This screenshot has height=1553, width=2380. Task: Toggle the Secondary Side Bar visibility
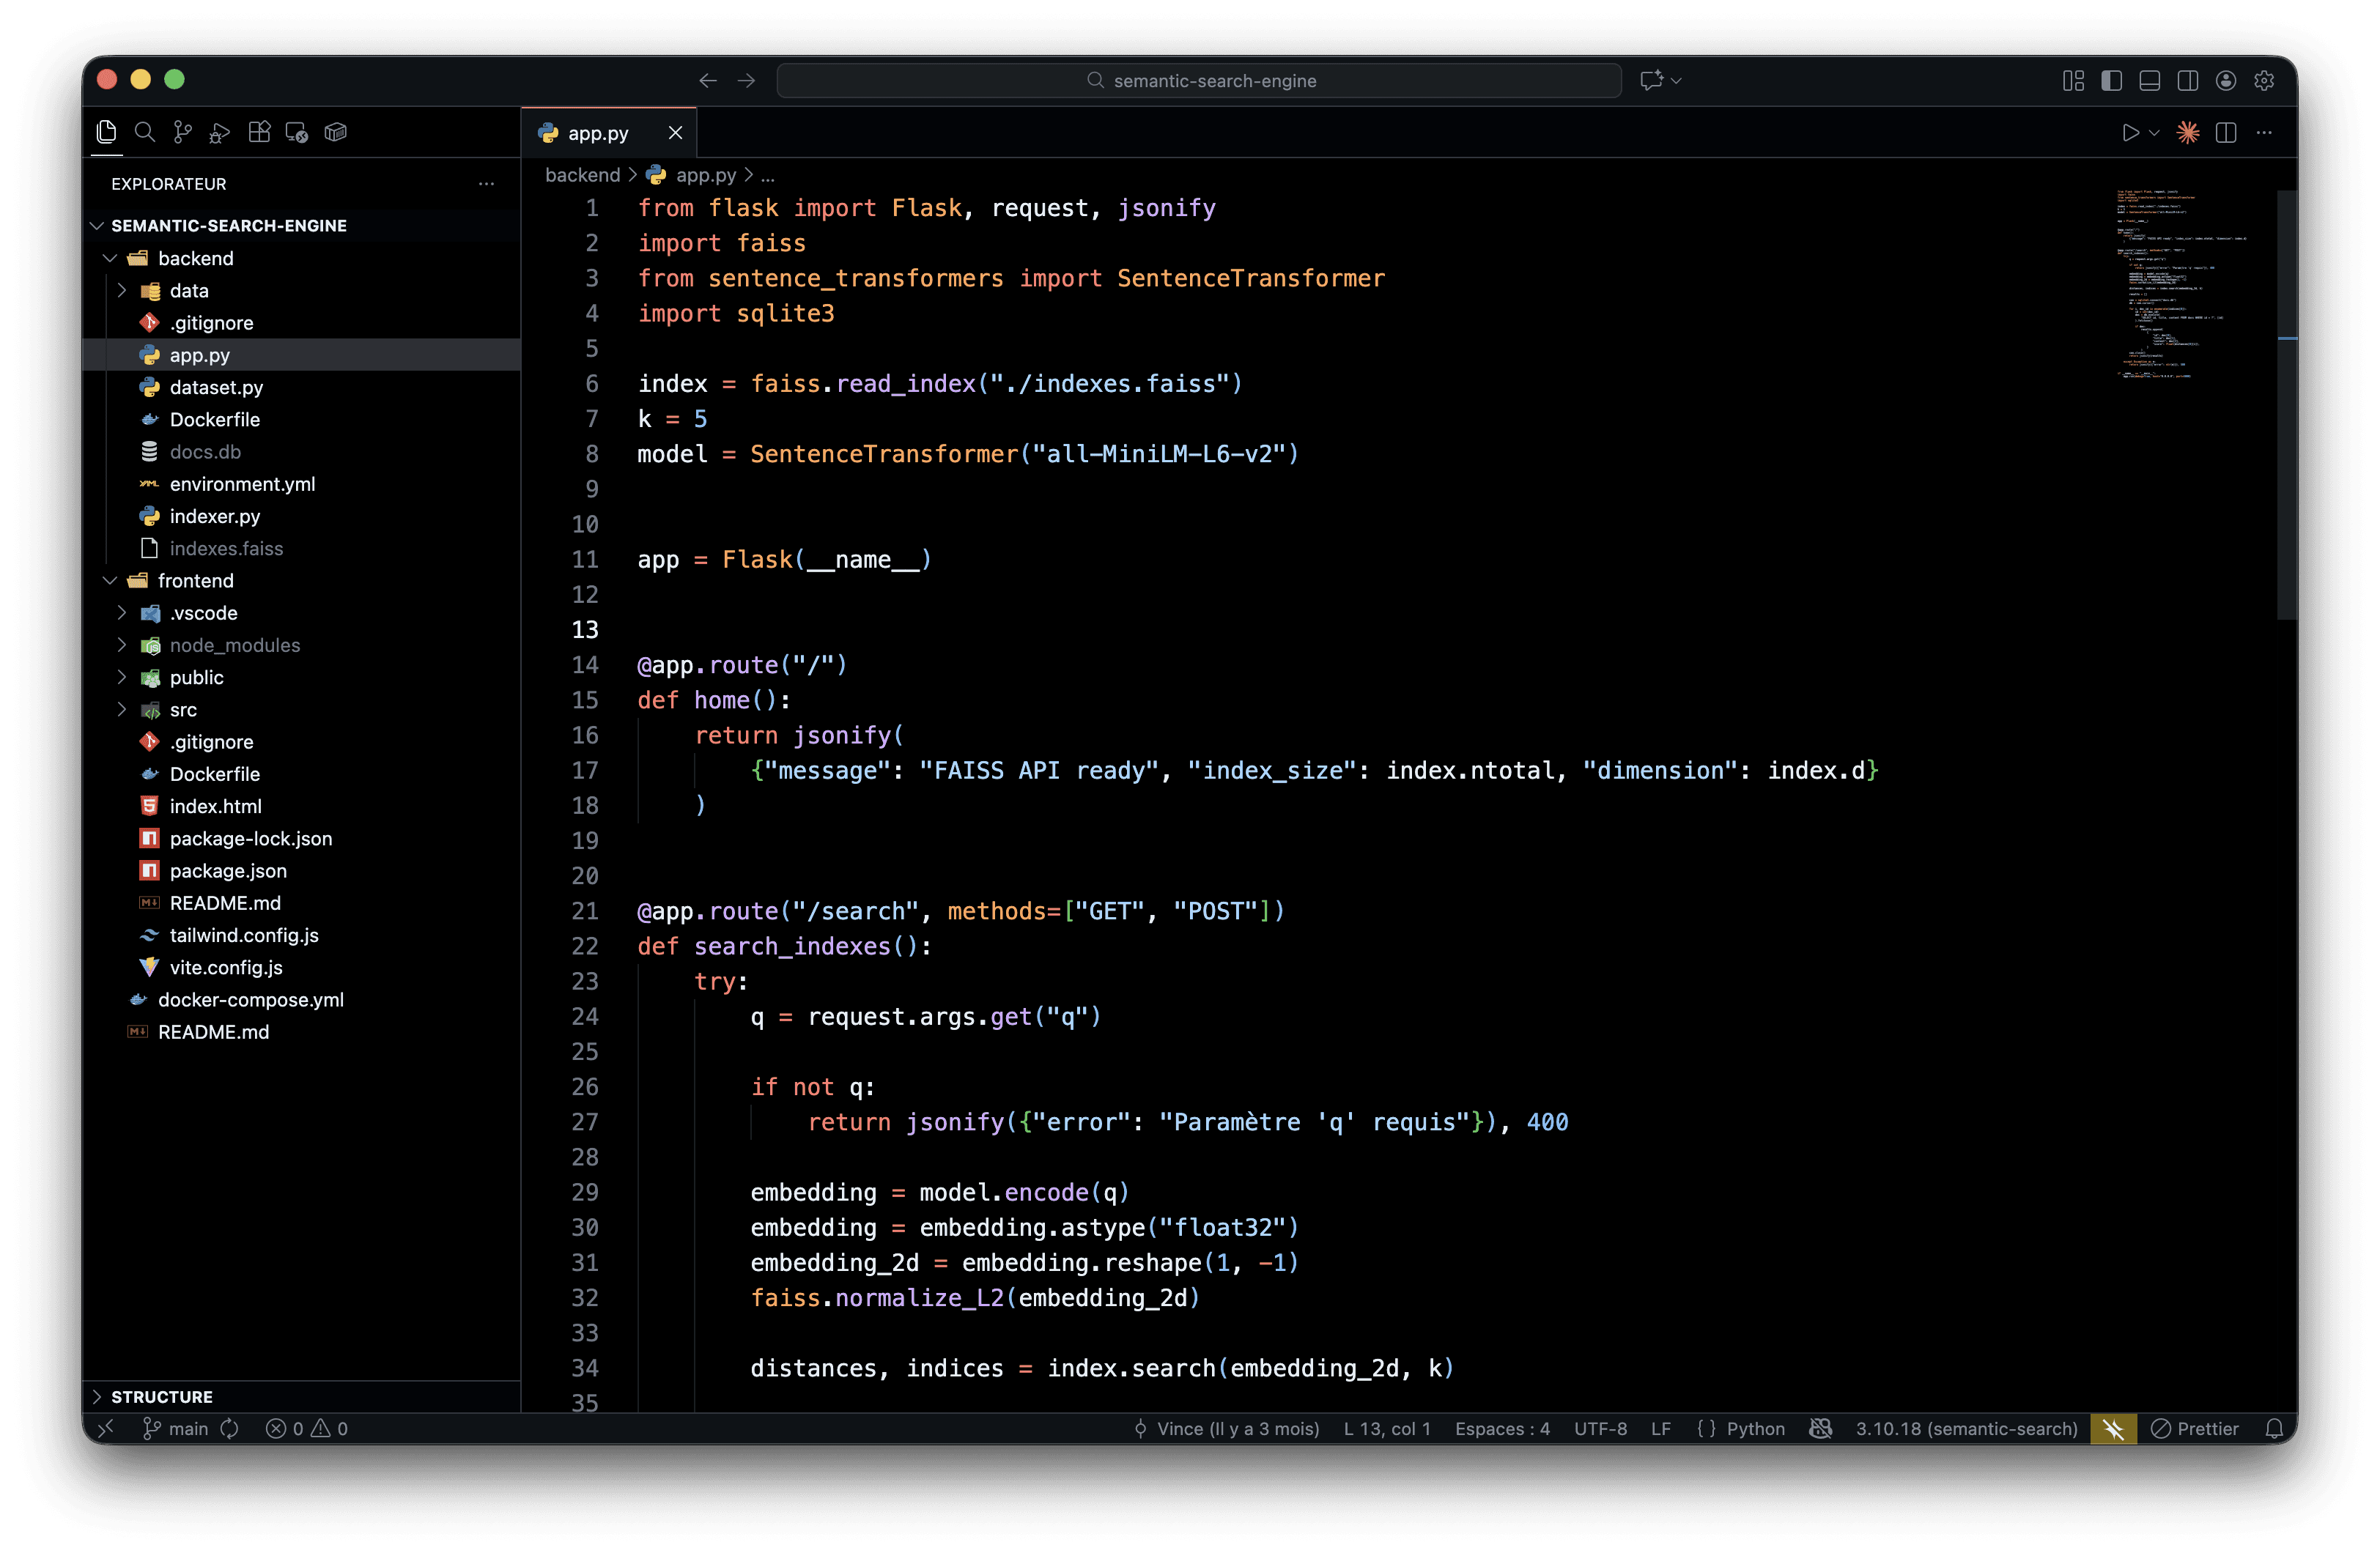2187,80
